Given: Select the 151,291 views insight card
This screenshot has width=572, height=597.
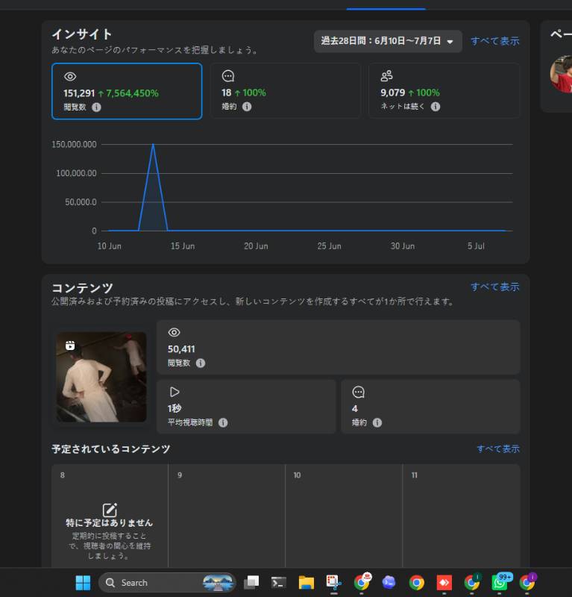Looking at the screenshot, I should click(x=127, y=91).
